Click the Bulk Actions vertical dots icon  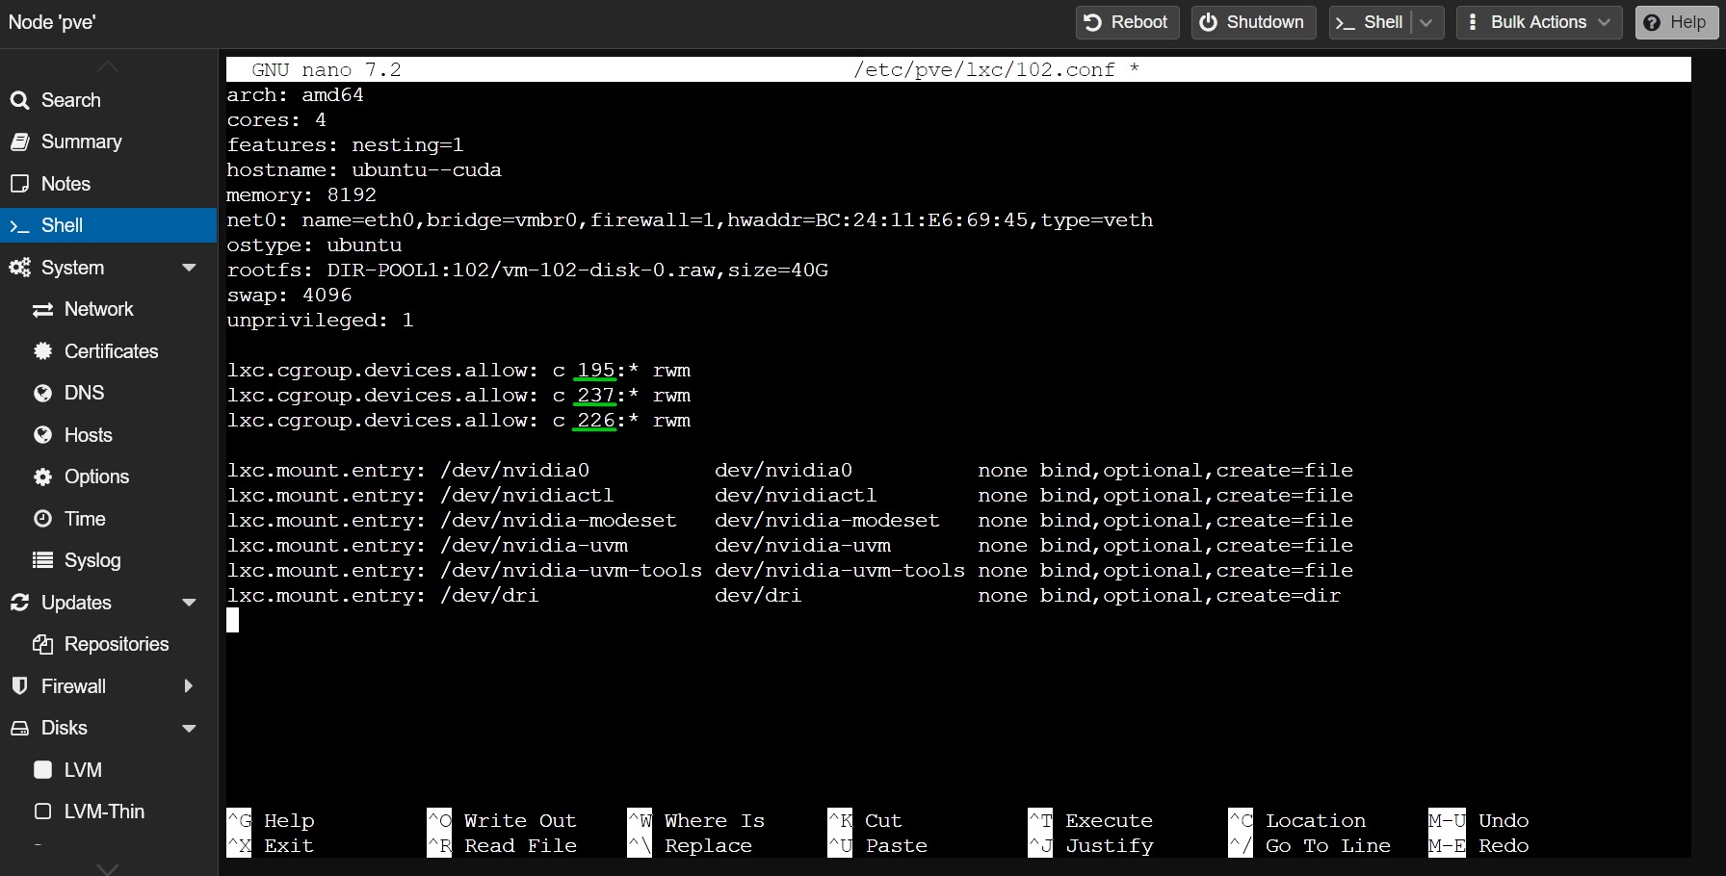point(1473,22)
